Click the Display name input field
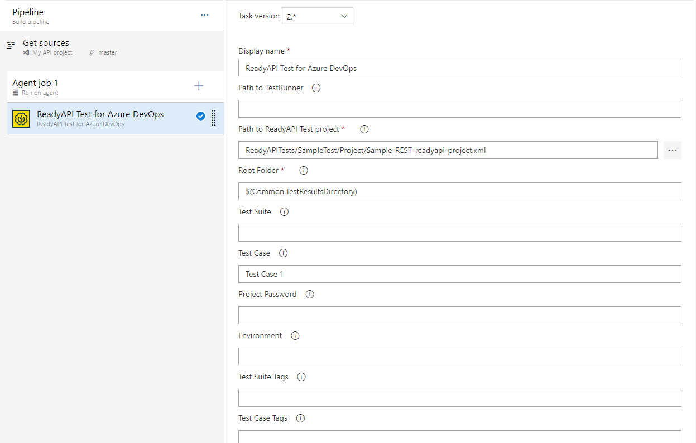Screen dimensions: 696x443 (460, 68)
